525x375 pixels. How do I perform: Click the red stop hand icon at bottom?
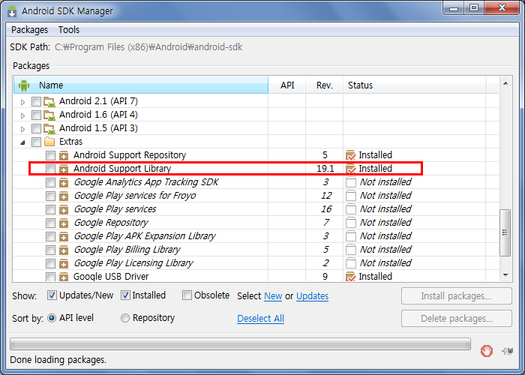(487, 351)
